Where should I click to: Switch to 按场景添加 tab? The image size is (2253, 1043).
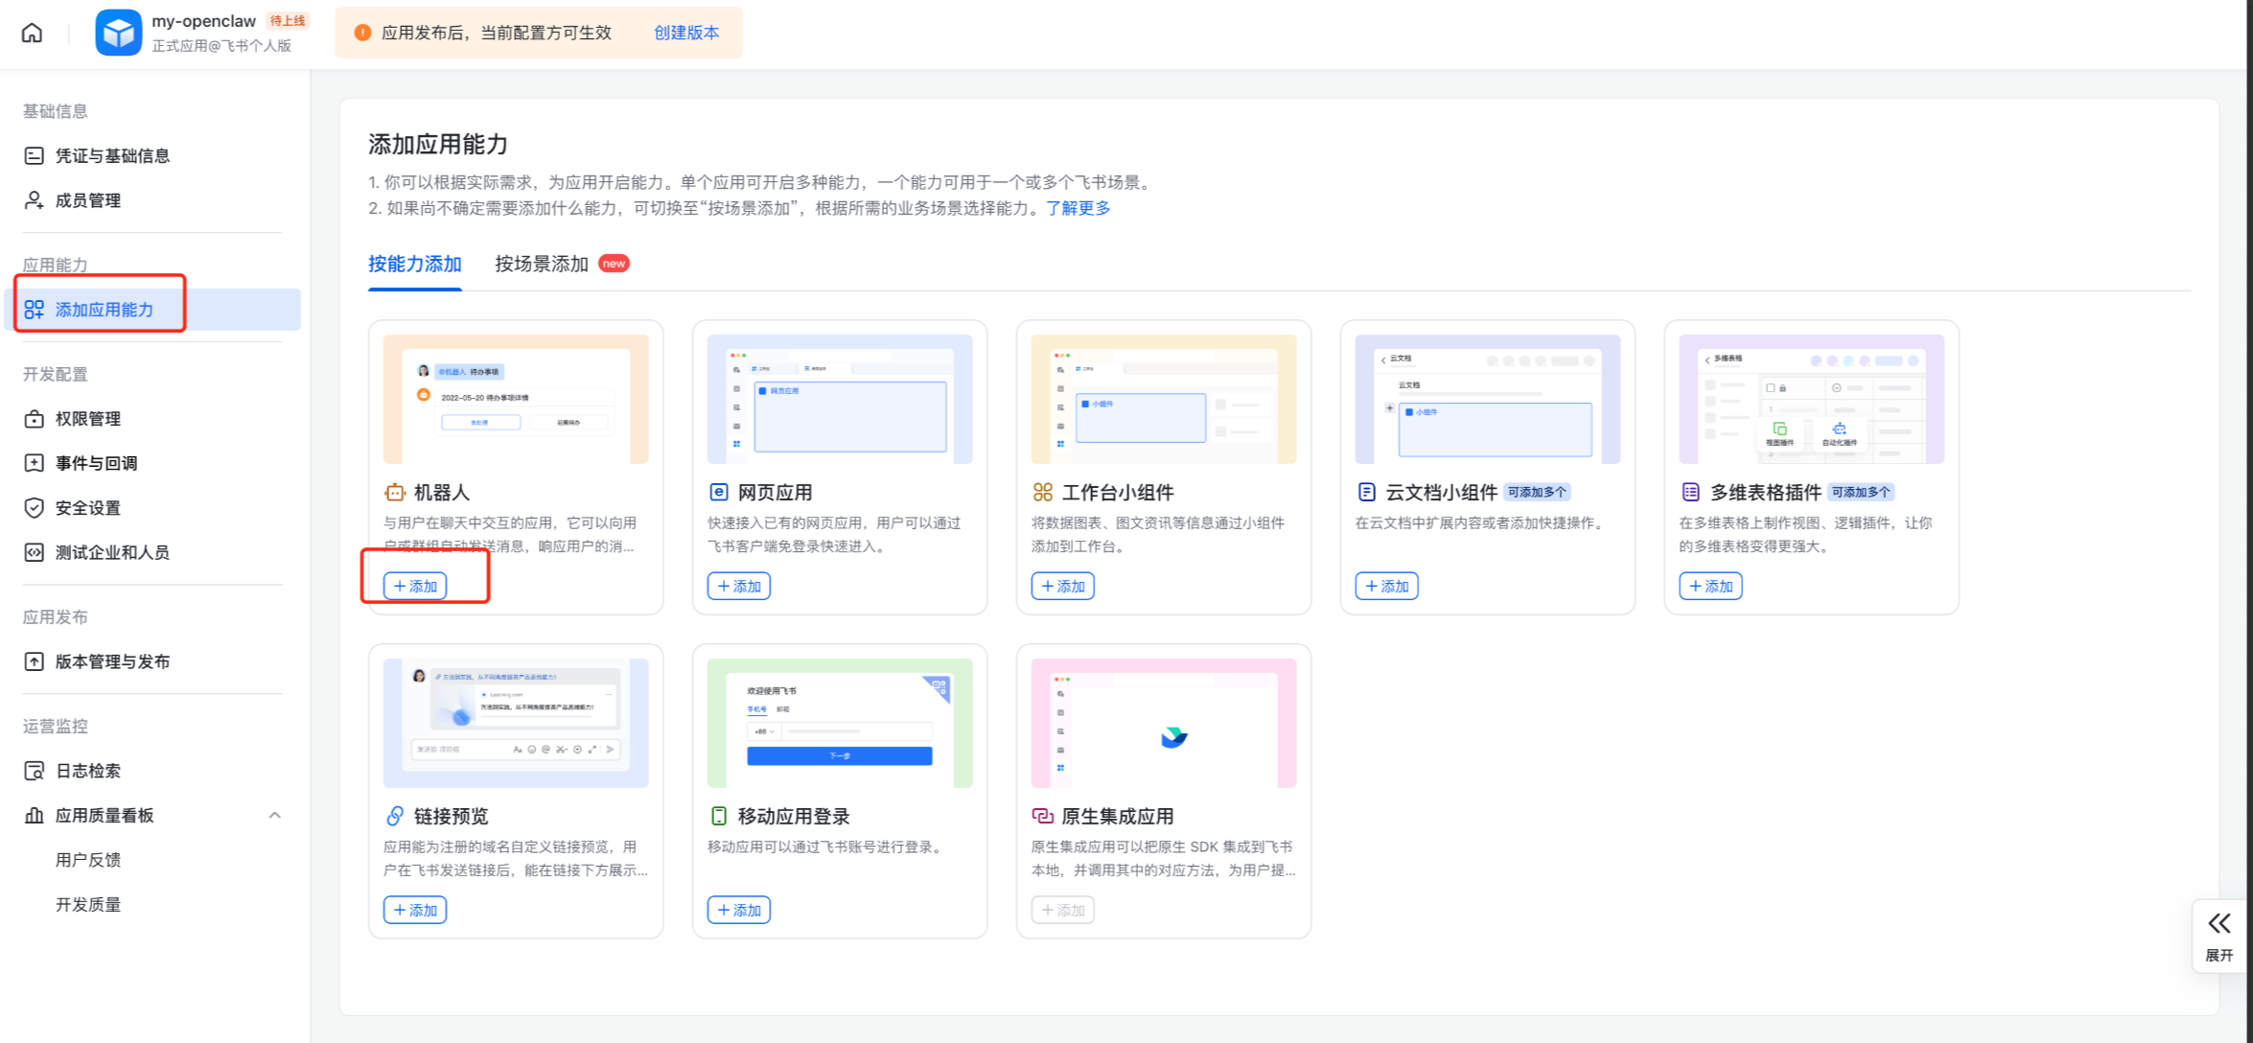(x=542, y=264)
